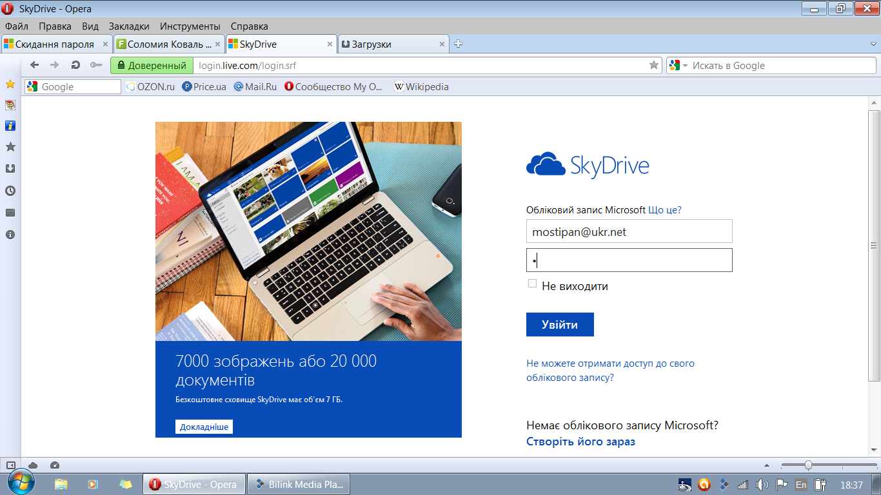Open the yellow star panel in the sidebar

tap(10, 84)
